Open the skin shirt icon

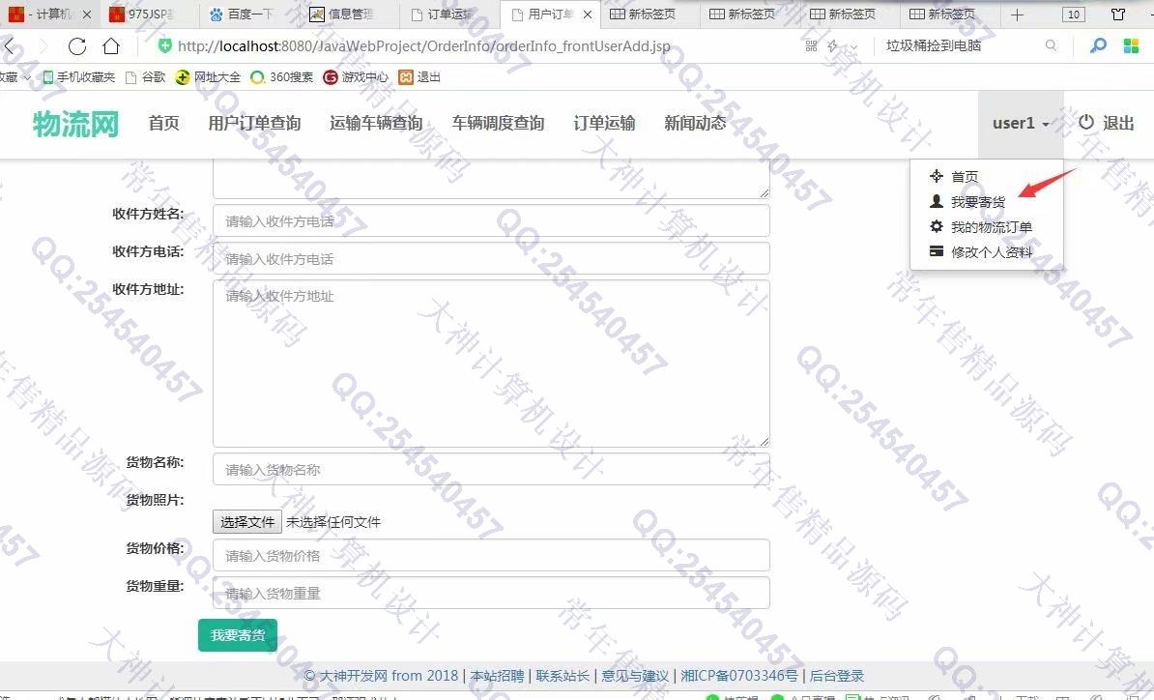pyautogui.click(x=1118, y=15)
